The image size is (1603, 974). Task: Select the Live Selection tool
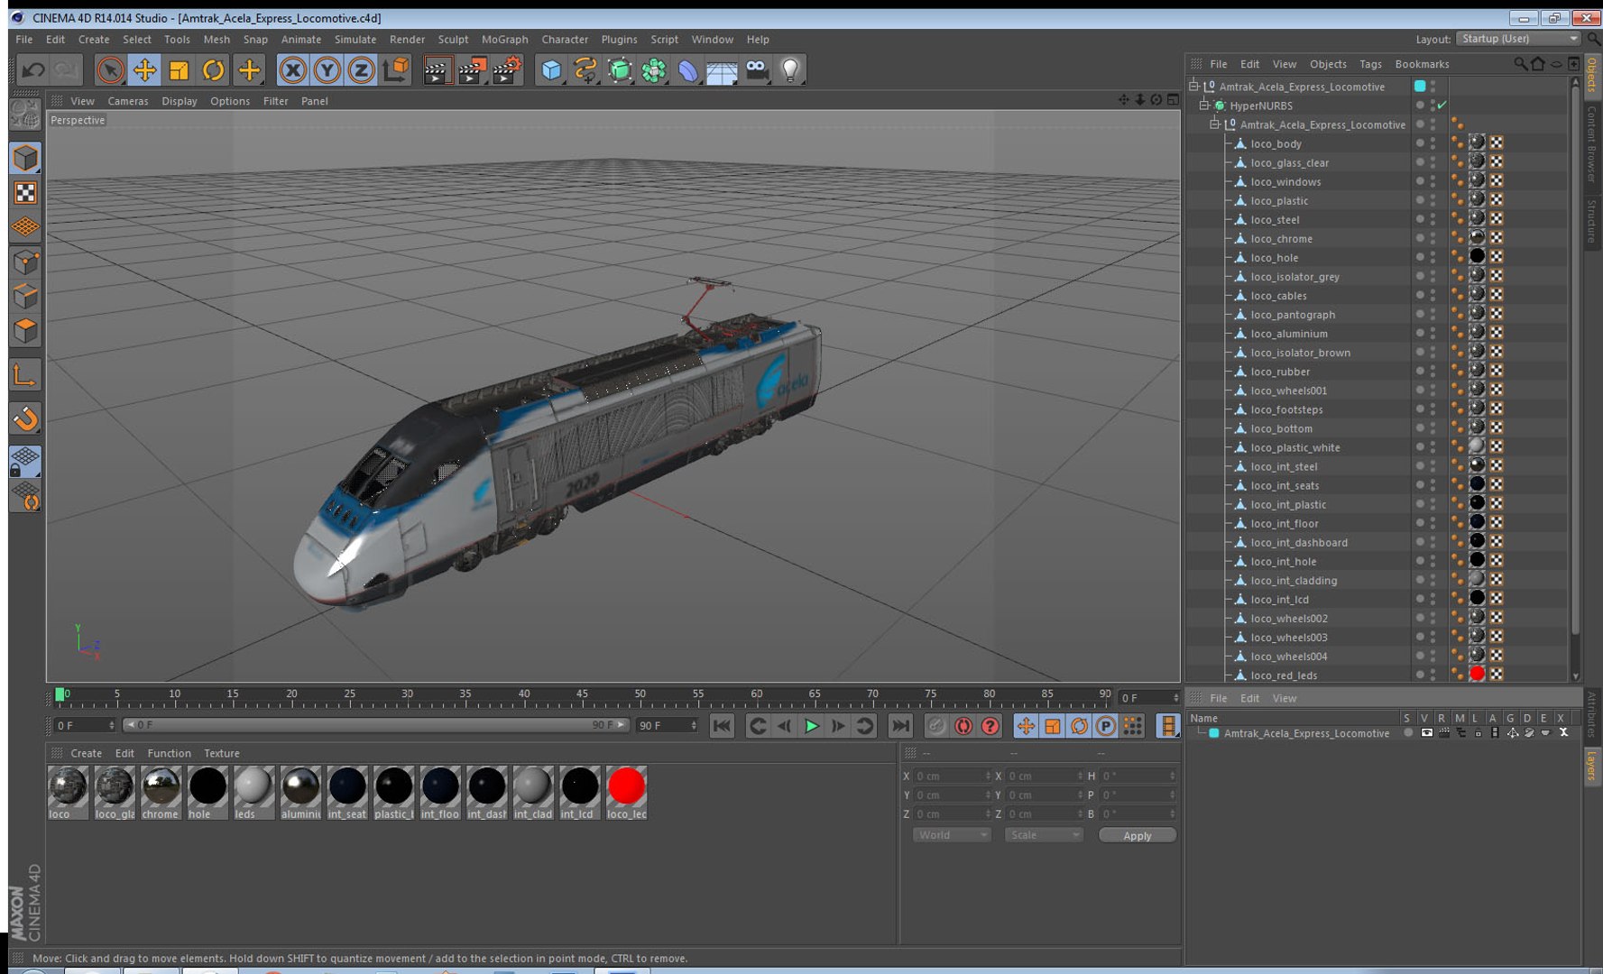(x=110, y=69)
